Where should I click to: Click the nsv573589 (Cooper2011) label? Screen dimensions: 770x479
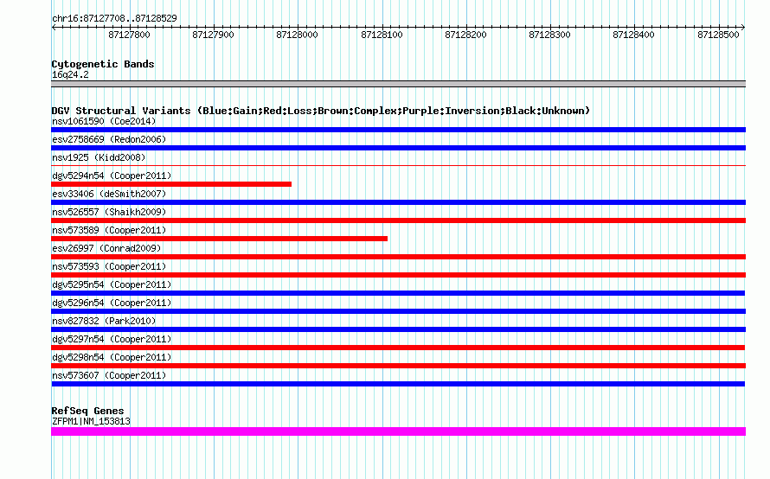coord(109,230)
